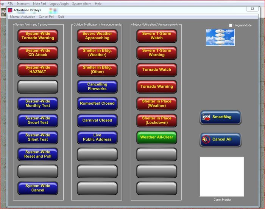Click the System-Wide Cancel button

coord(38,188)
